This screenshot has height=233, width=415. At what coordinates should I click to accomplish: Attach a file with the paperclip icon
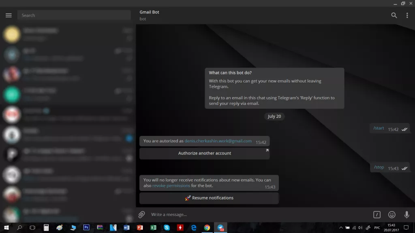(142, 215)
